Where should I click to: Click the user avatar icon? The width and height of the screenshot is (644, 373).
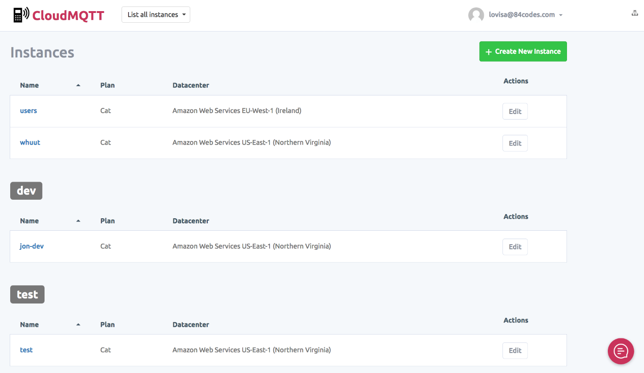[x=476, y=15]
